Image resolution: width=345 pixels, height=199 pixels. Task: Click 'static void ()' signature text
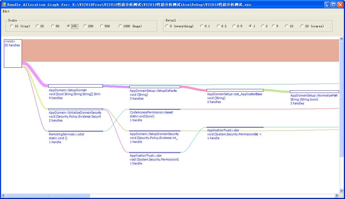tap(58, 138)
